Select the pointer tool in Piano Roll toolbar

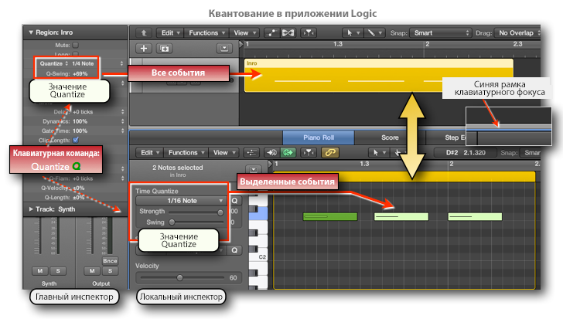378,153
